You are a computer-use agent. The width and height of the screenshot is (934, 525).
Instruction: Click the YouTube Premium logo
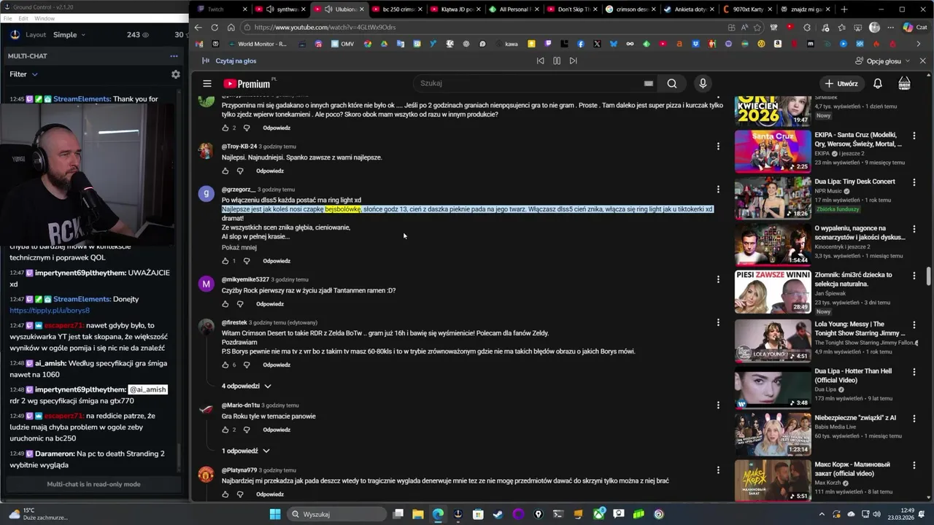(247, 84)
